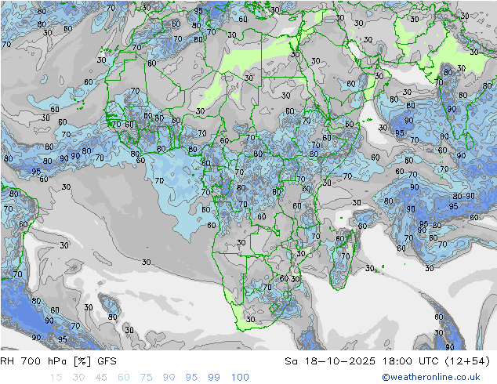Select the legend value 99
Screen dimensions: 497x384
214,378
